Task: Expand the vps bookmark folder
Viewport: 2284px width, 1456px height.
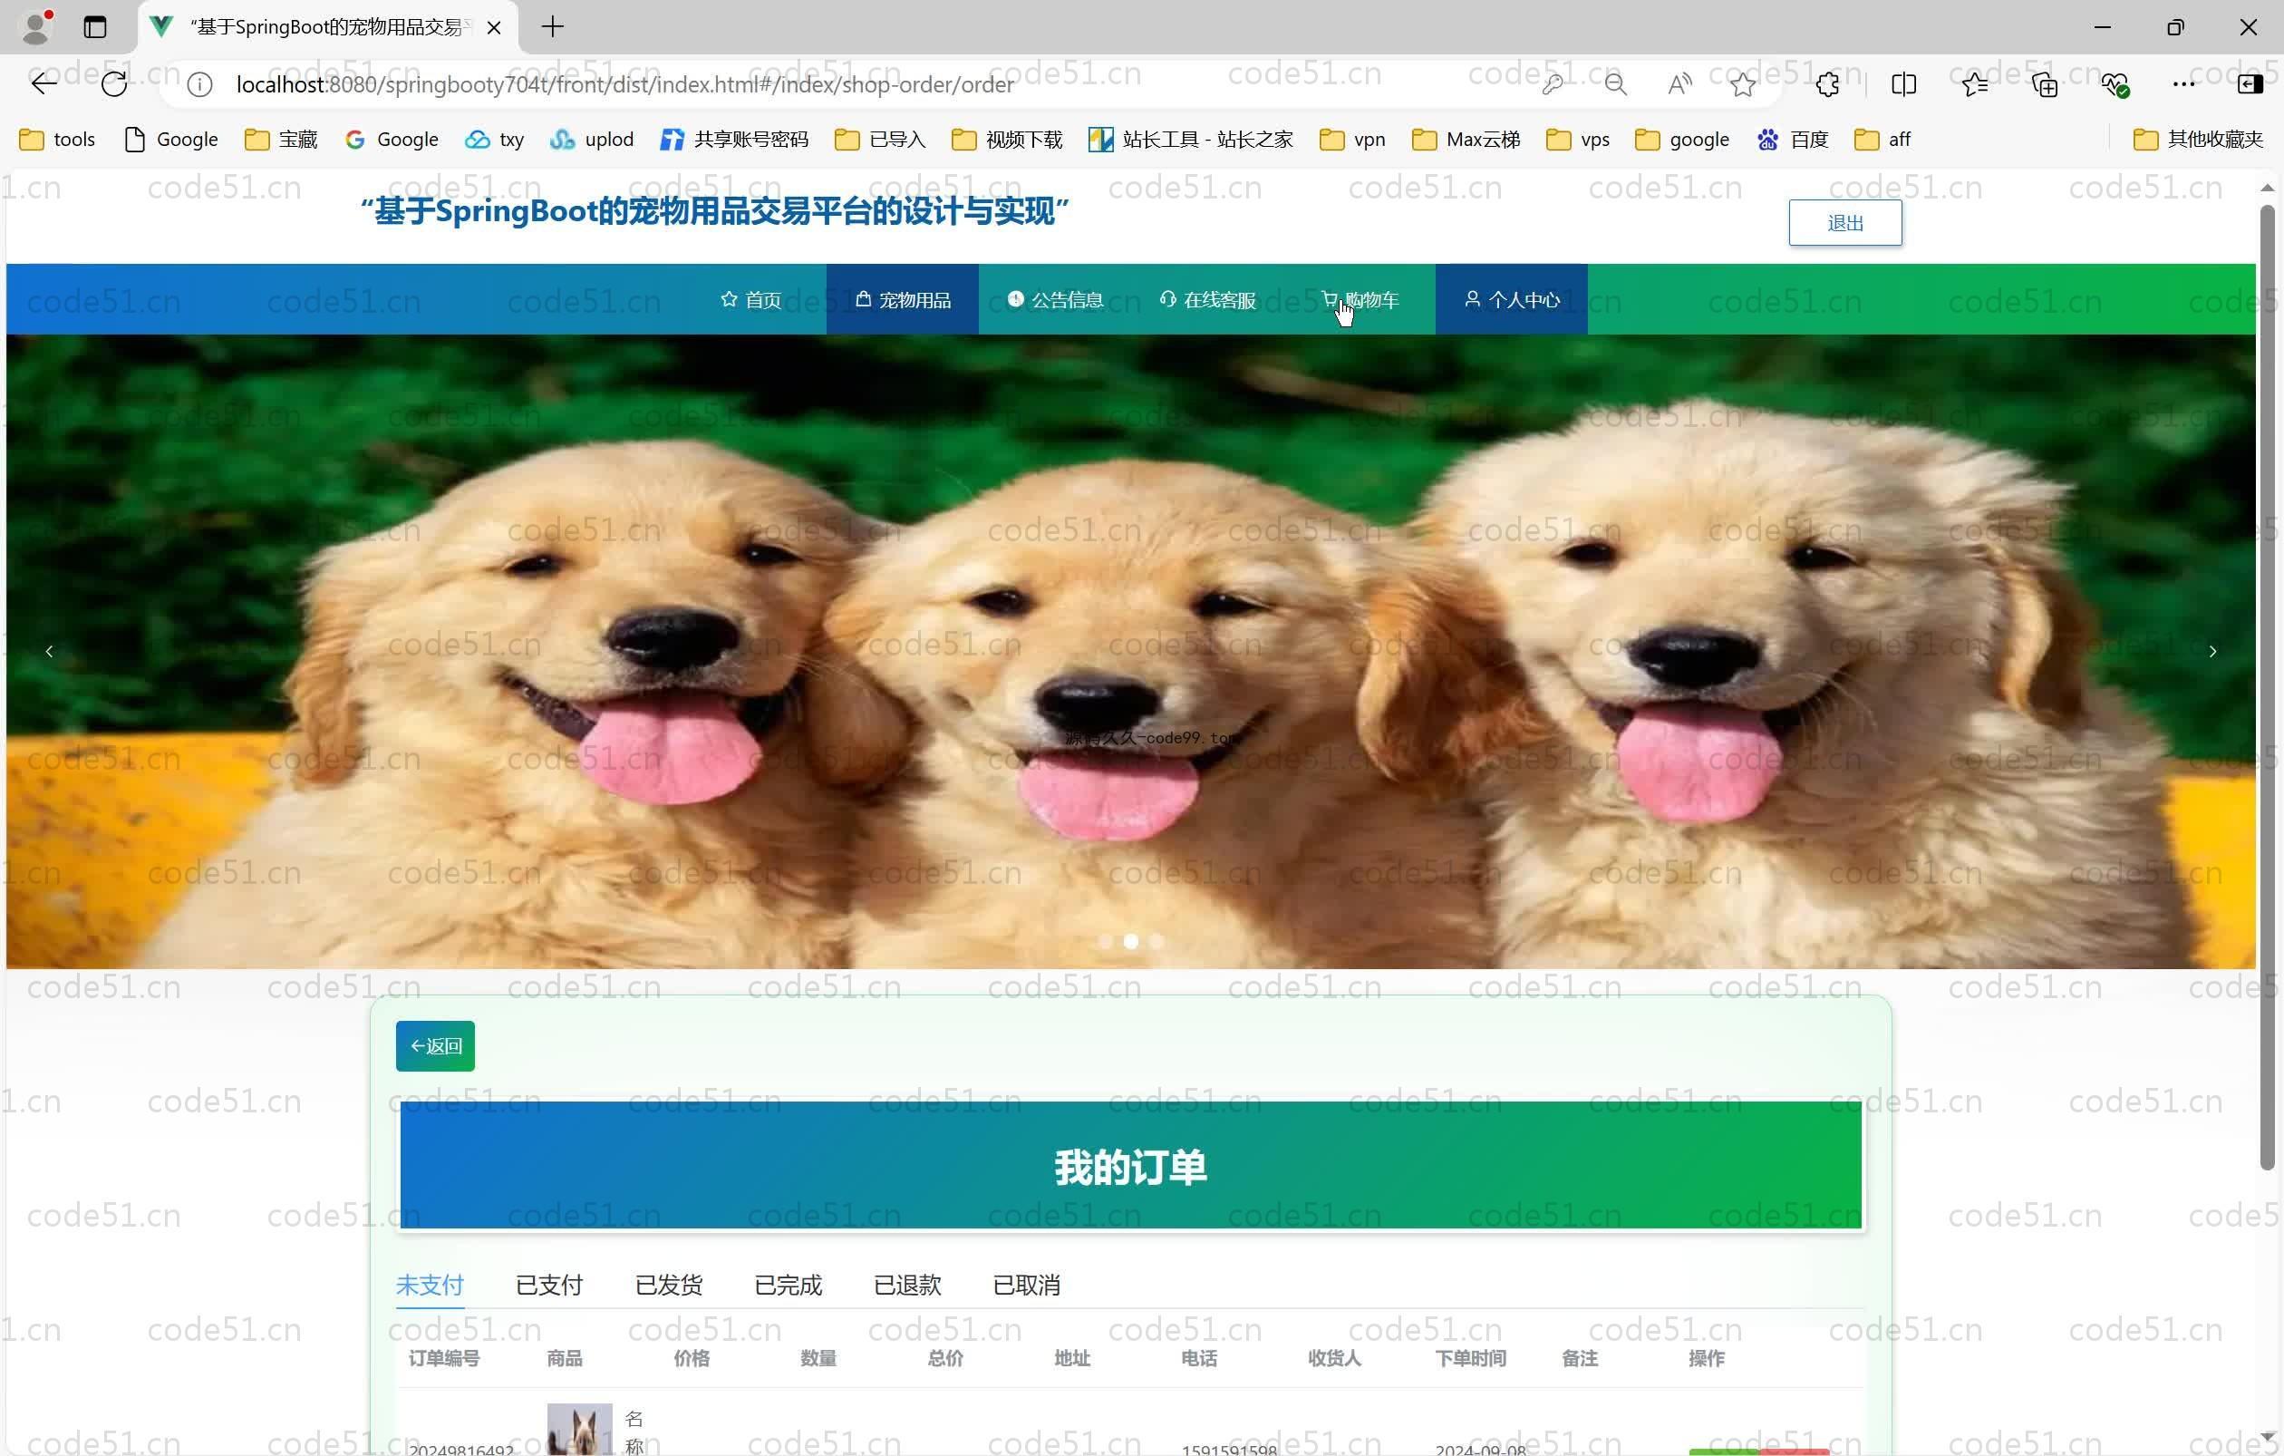Action: click(1578, 140)
